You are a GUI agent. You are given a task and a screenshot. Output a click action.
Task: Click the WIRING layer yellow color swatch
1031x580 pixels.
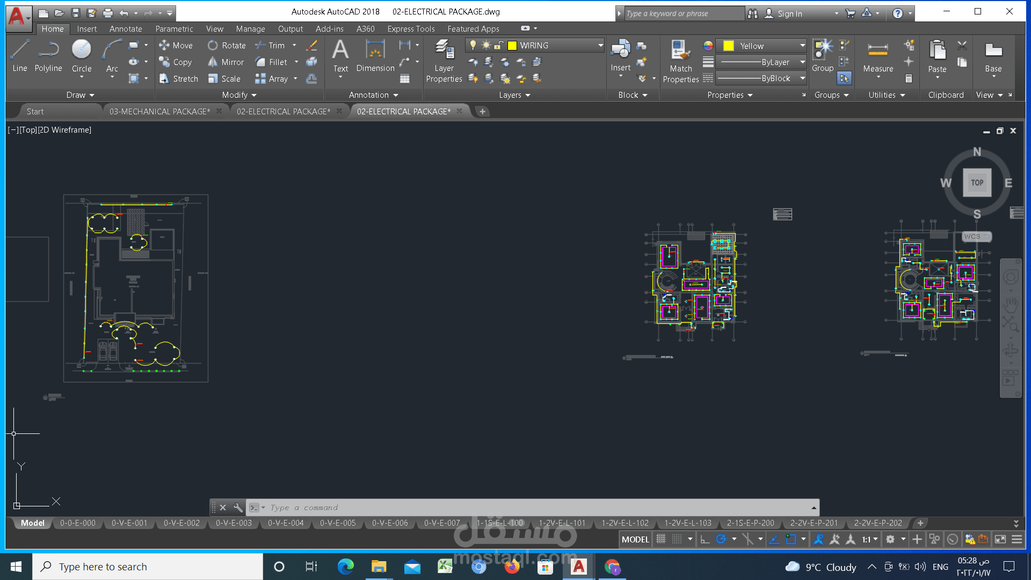tap(512, 46)
